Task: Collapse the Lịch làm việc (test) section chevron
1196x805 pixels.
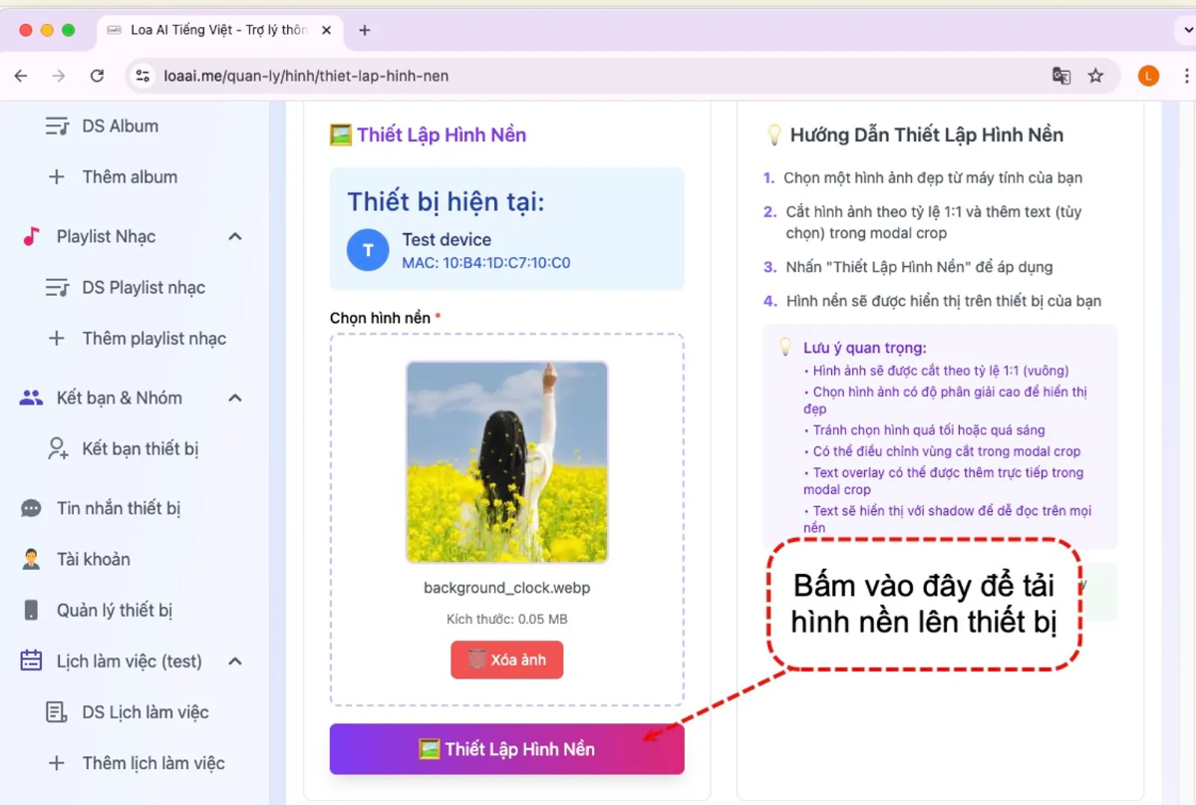Action: pos(235,661)
